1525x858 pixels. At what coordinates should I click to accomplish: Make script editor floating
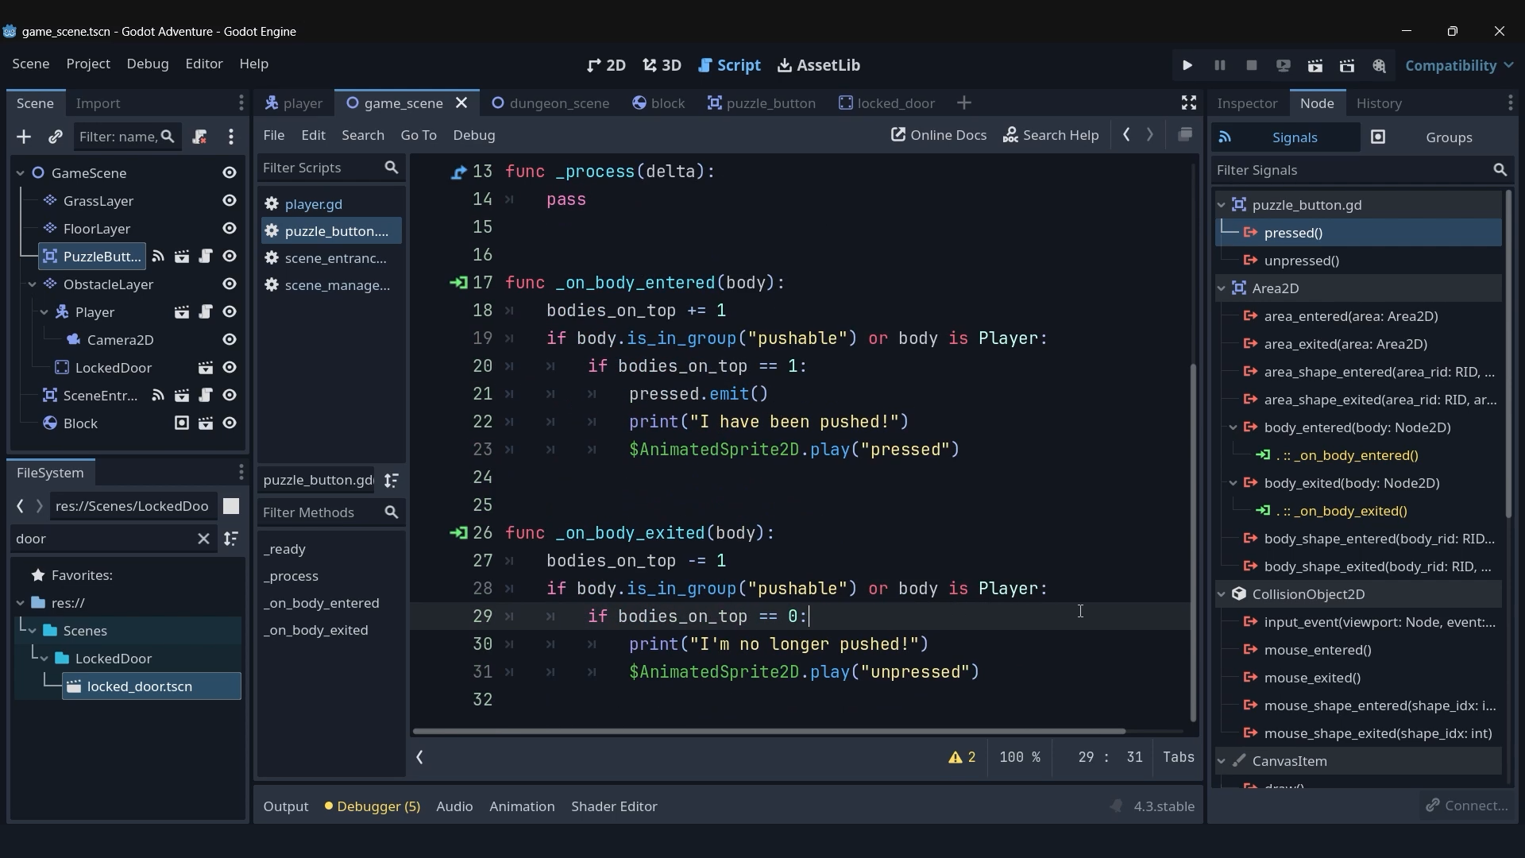click(1185, 135)
